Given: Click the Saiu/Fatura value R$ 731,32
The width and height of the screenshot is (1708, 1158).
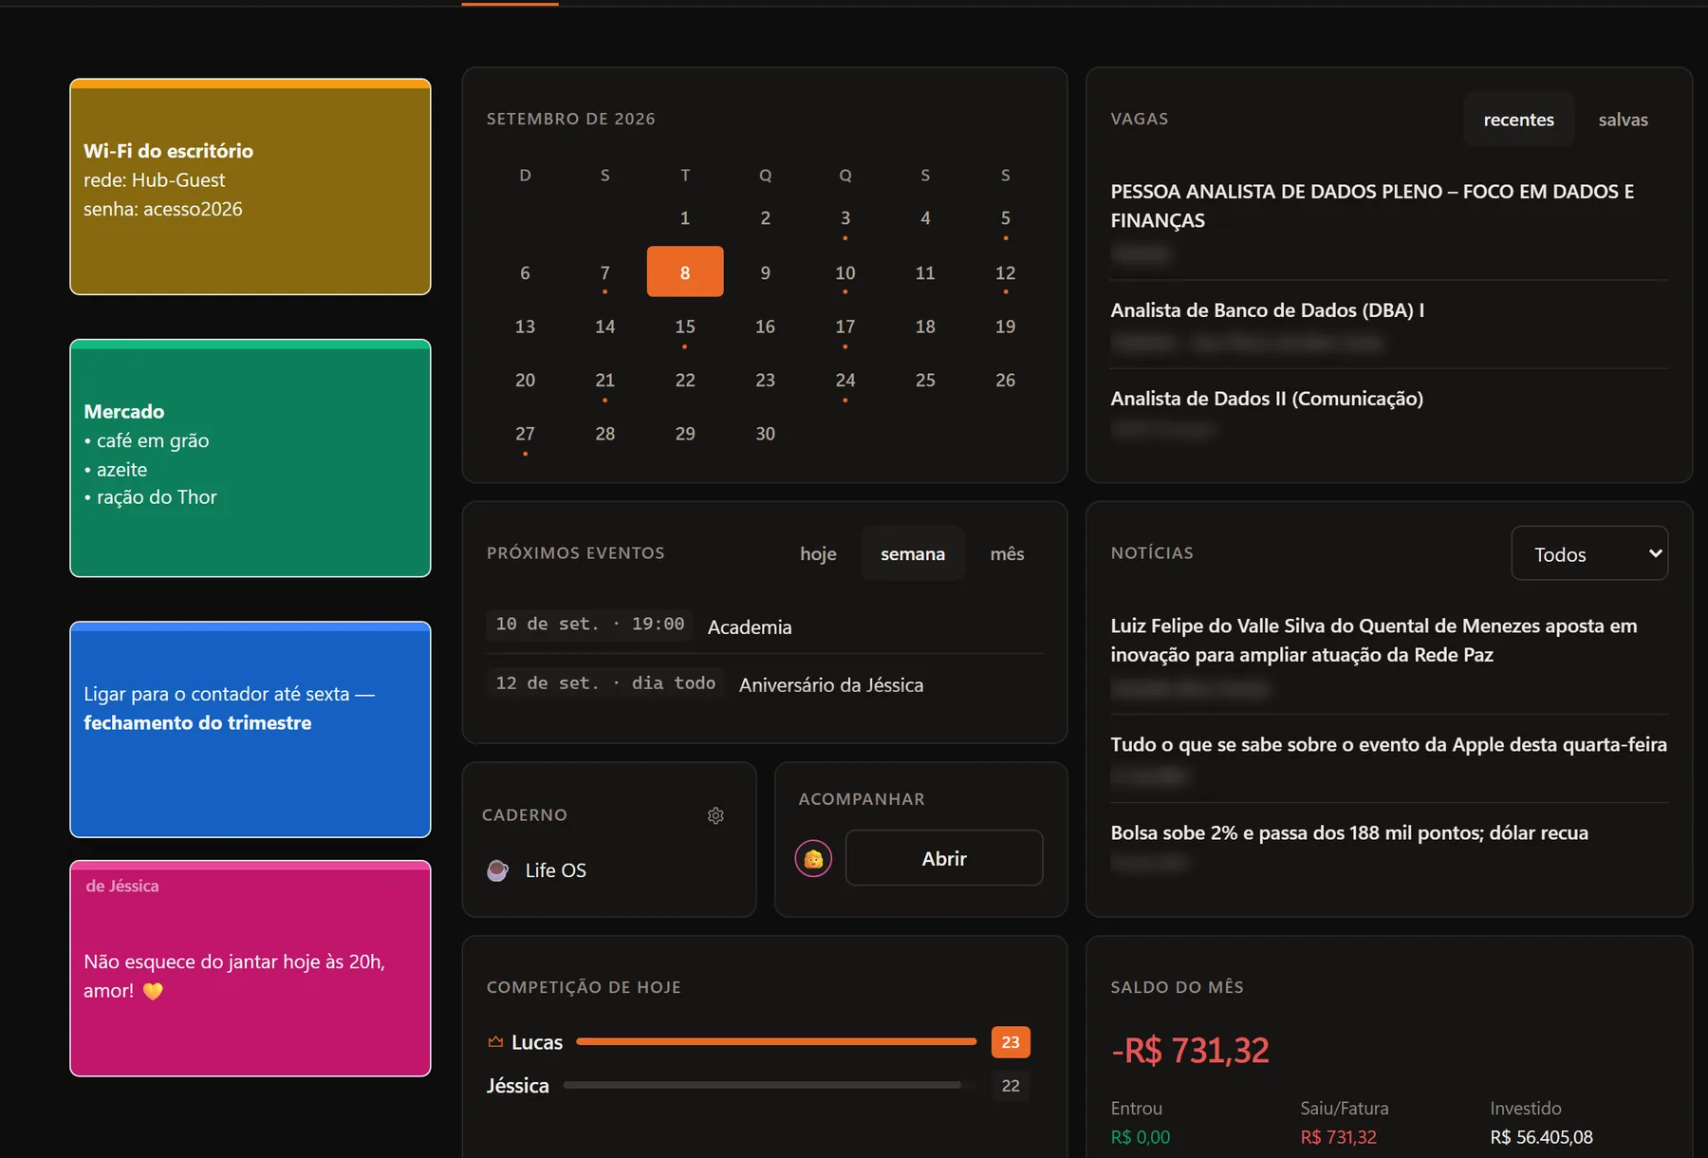Looking at the screenshot, I should (1338, 1137).
